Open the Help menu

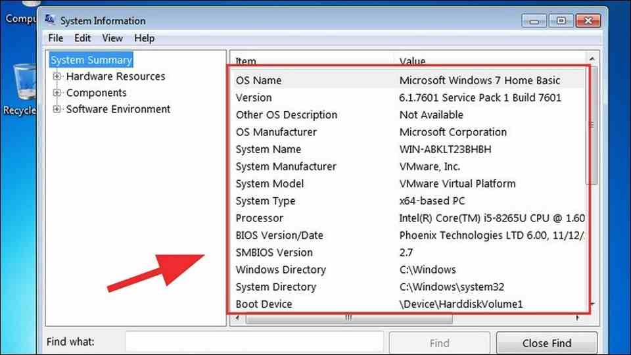tap(144, 38)
